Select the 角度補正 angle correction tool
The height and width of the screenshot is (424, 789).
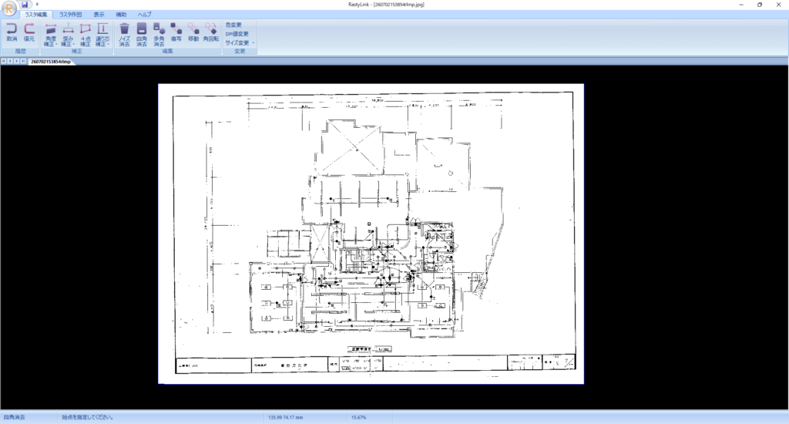tap(50, 35)
